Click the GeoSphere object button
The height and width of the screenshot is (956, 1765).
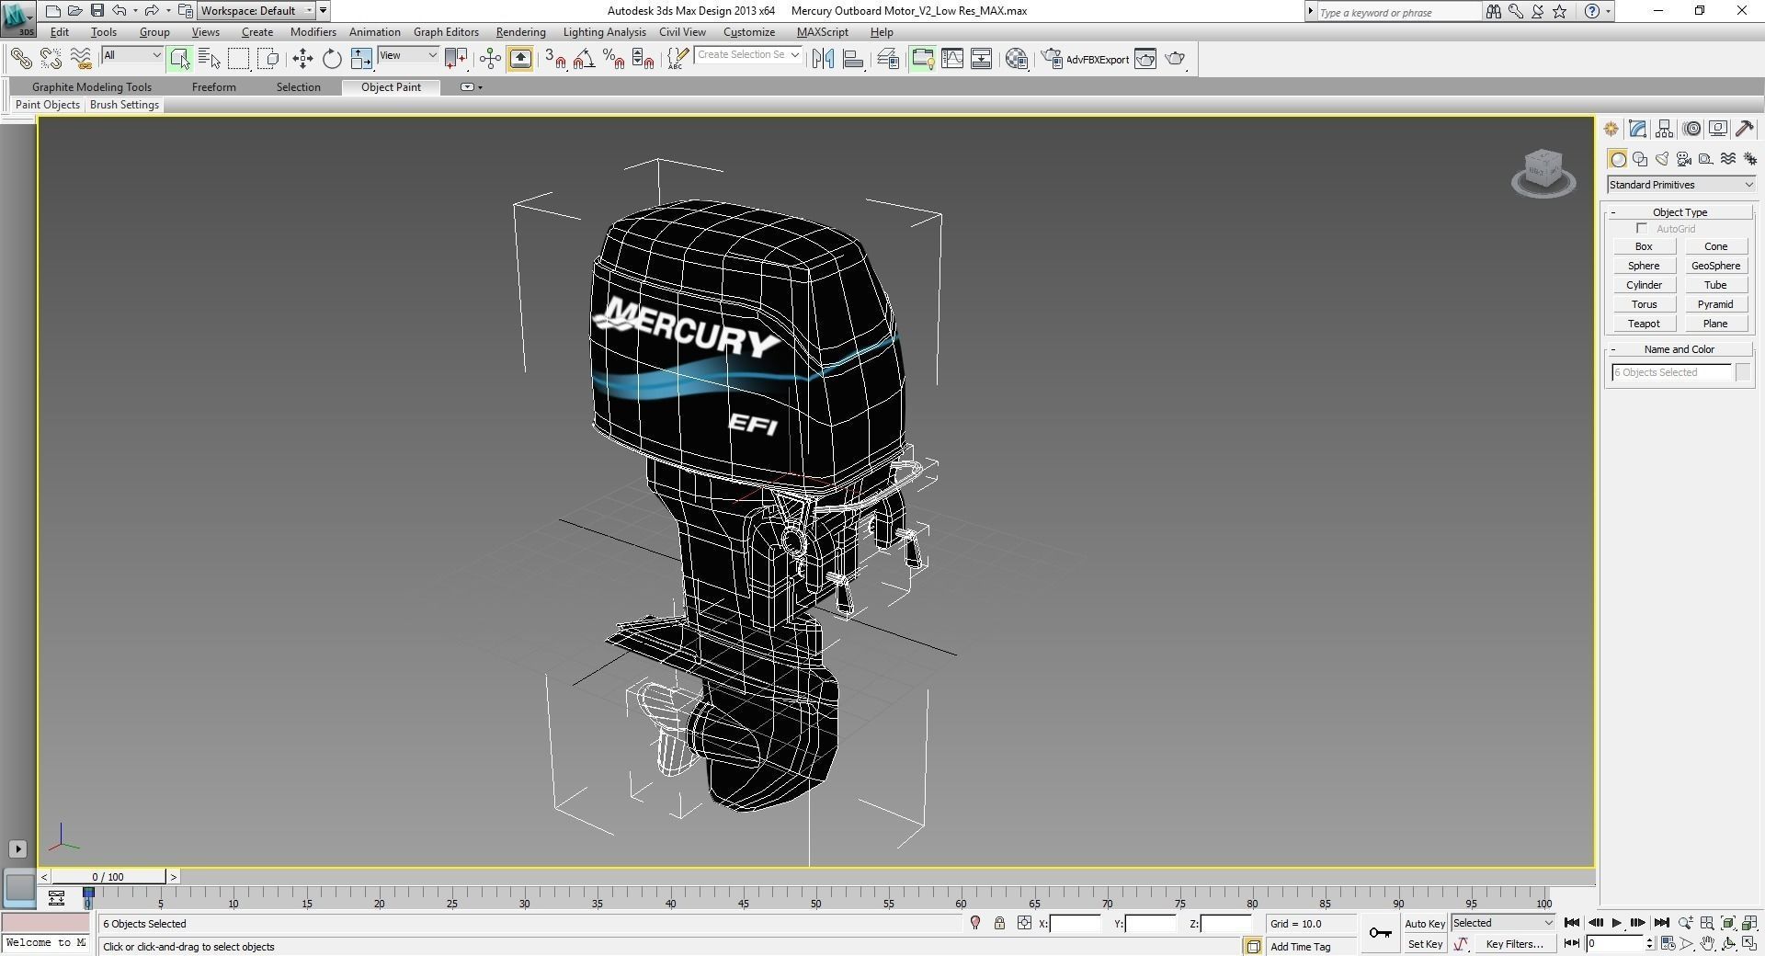tap(1715, 266)
